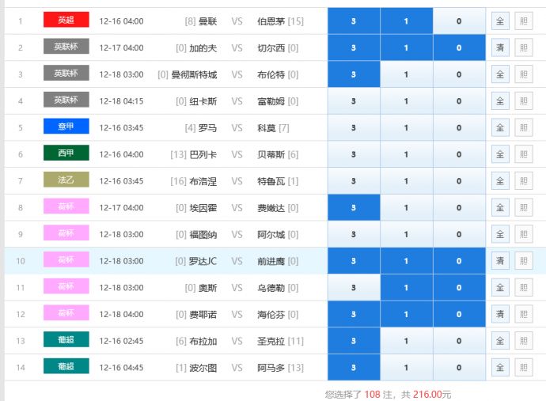Toggle option 3 for 纽卡斯 vs 富勒姆

(353, 101)
